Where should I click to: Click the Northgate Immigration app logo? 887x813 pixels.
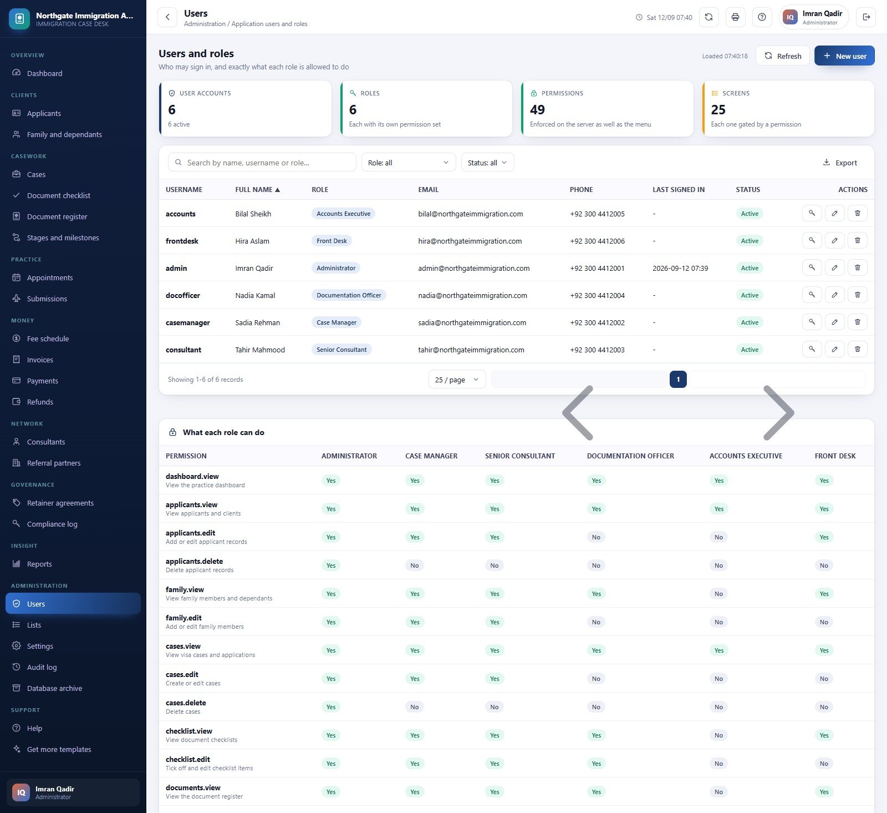(x=19, y=19)
